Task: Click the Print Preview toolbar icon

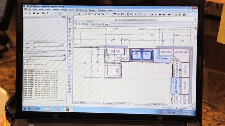Action: 47,13
